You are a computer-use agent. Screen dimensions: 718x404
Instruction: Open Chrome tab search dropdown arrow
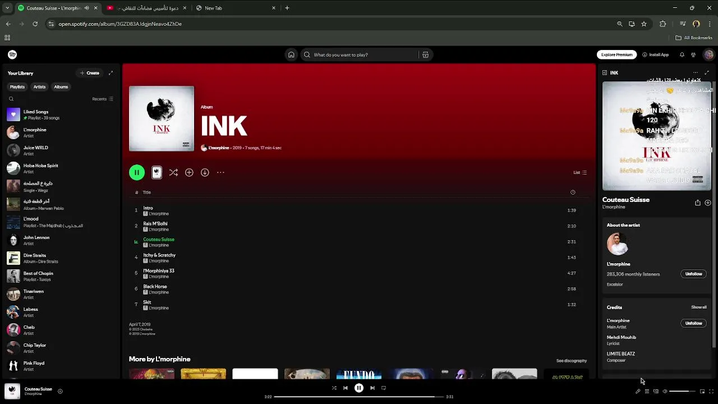tap(7, 8)
